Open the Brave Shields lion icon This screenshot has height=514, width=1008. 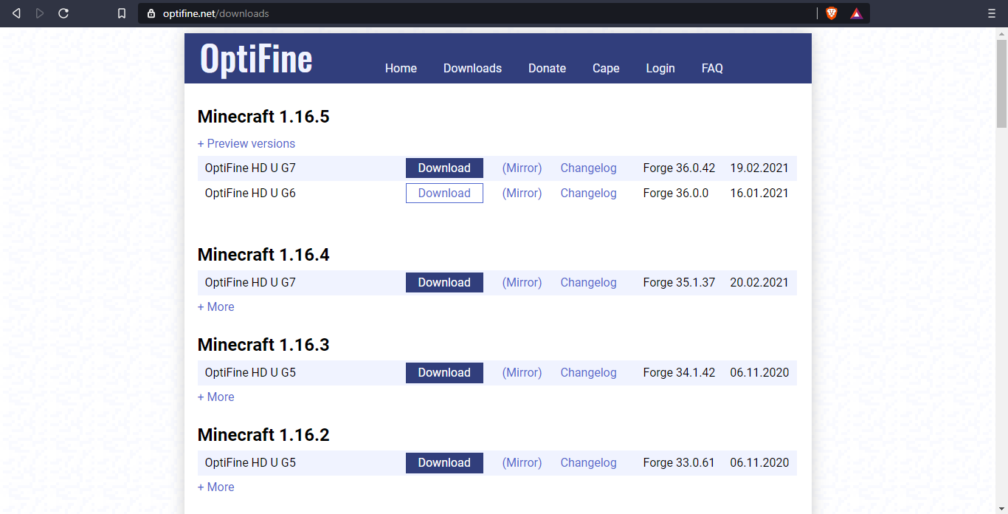[832, 13]
